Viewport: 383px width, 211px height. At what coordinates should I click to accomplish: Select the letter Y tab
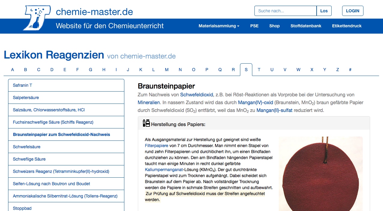point(325,70)
